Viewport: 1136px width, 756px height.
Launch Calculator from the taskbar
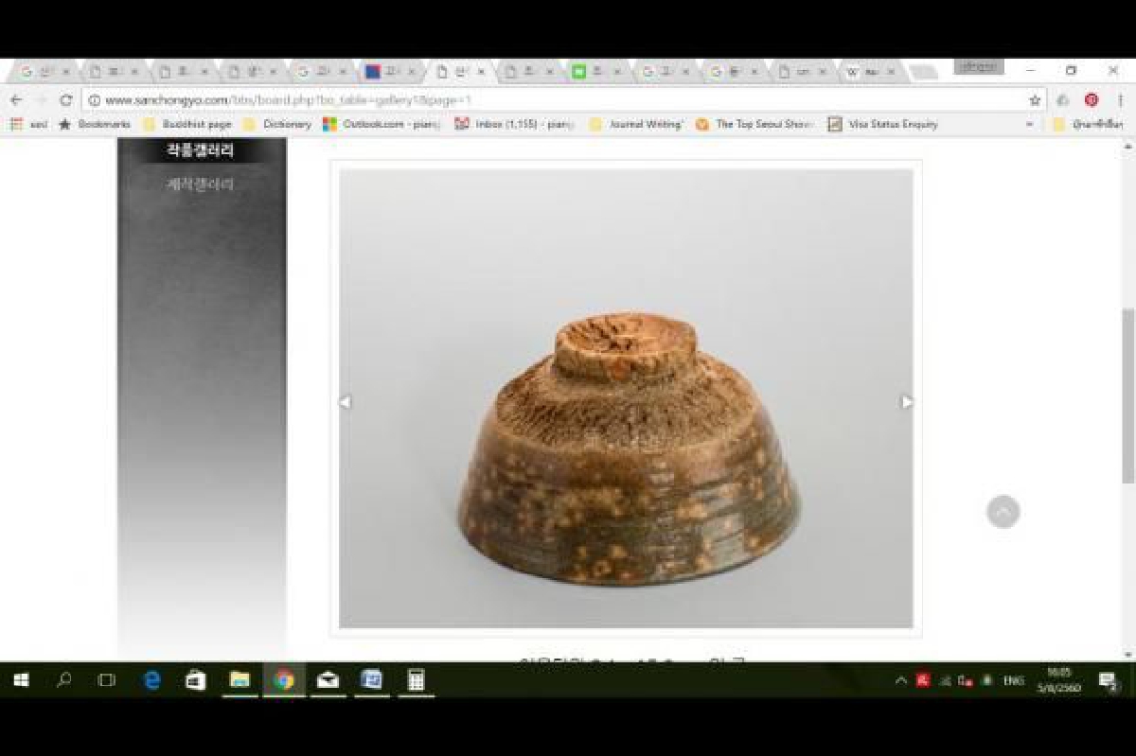click(415, 679)
